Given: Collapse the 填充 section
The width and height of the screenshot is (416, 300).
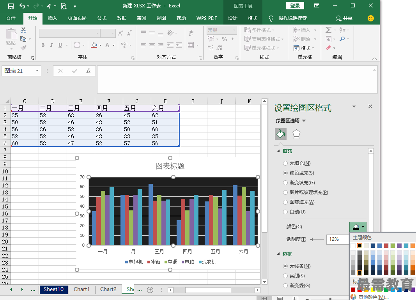Looking at the screenshot, I should [x=278, y=151].
